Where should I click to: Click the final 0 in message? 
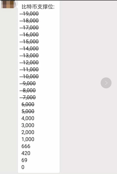pyautogui.click(x=23, y=167)
